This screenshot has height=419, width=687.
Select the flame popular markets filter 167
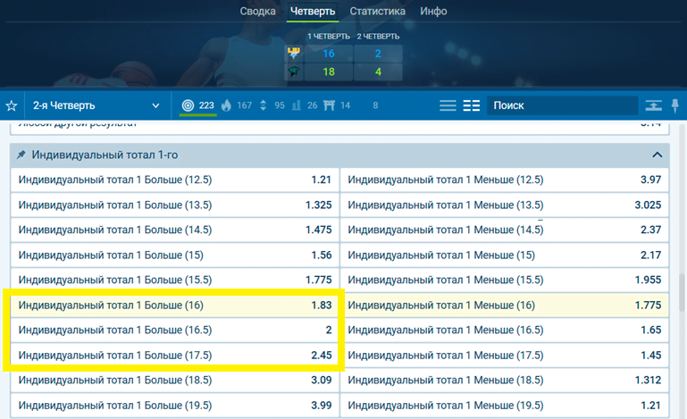click(237, 105)
